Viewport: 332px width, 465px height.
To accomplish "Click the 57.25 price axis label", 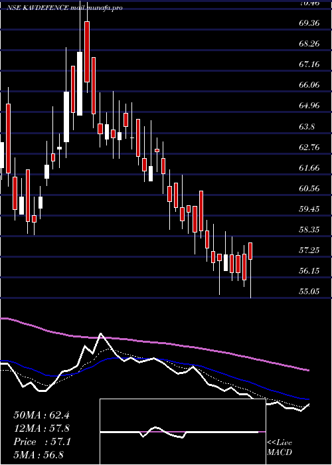I will 309,250.
